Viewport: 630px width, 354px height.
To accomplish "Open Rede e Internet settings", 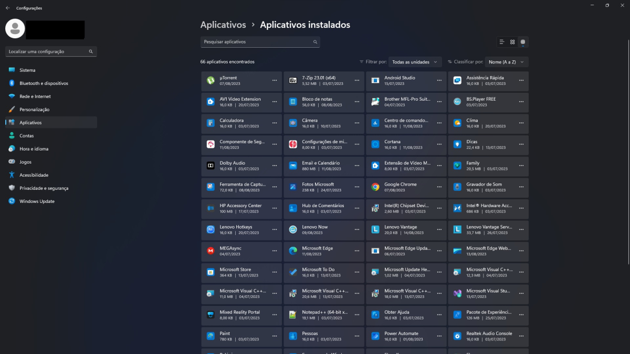I will (x=51, y=96).
